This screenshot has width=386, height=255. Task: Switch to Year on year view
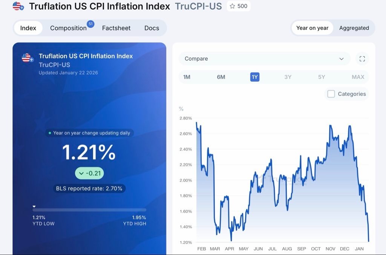point(312,28)
